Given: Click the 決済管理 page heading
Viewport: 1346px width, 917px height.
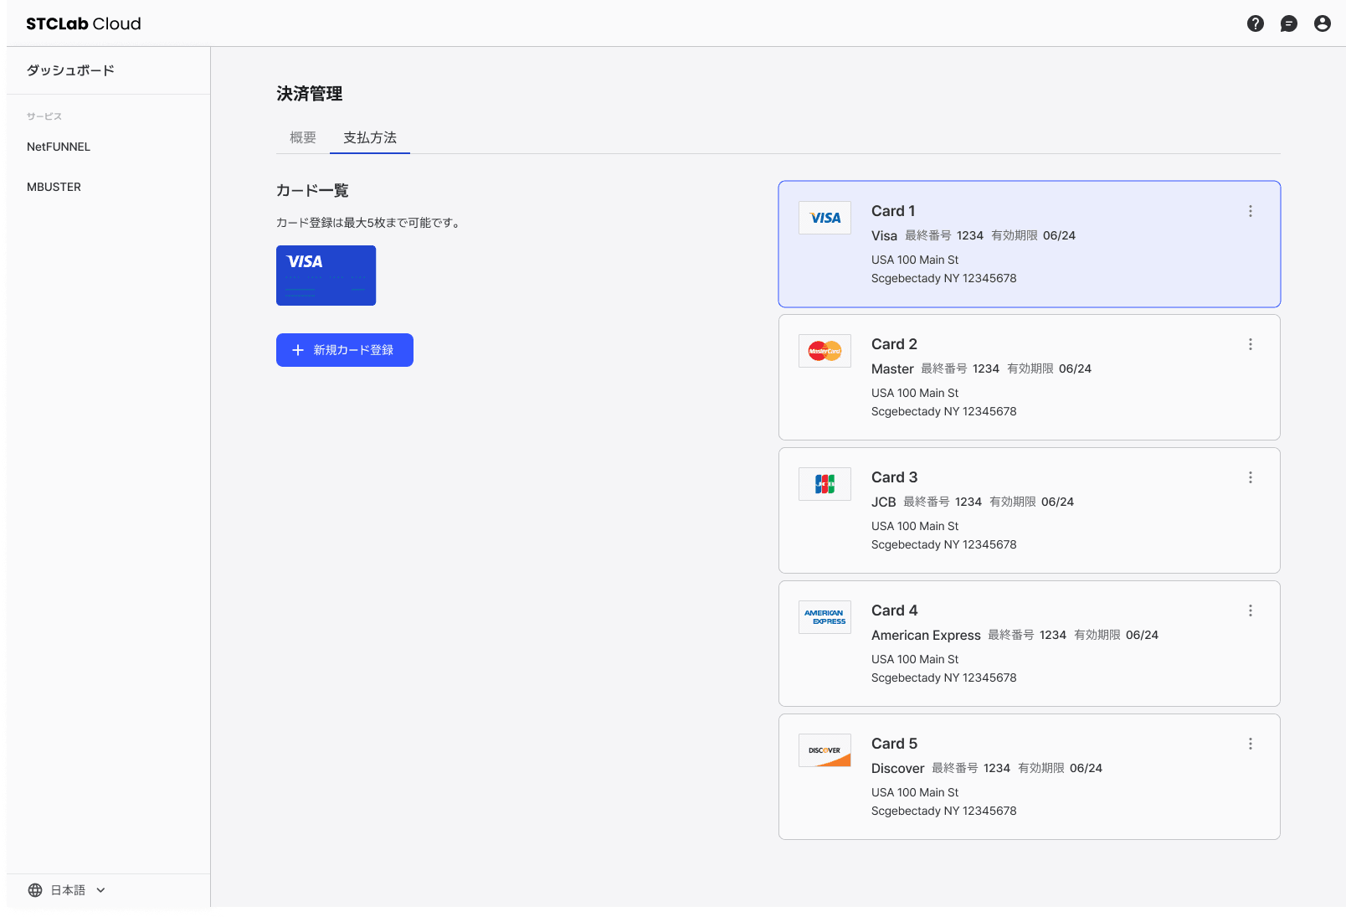Looking at the screenshot, I should click(x=310, y=94).
